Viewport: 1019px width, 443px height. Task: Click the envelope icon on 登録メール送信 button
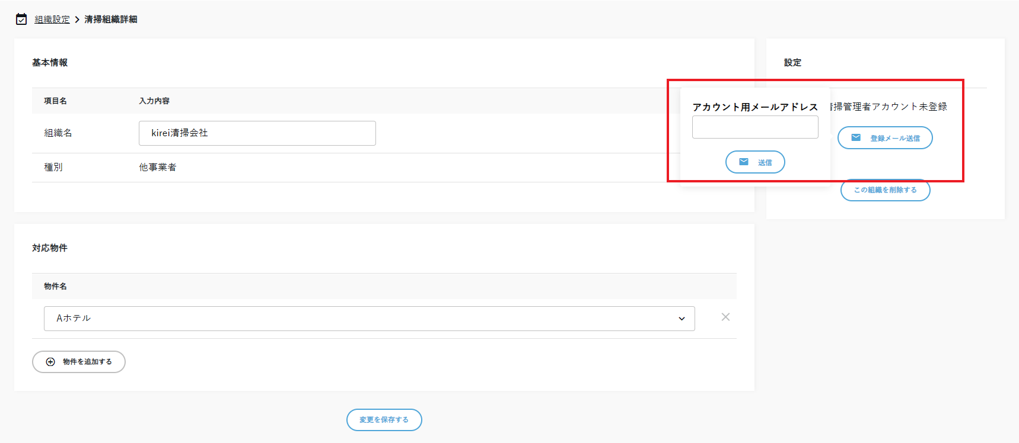click(x=856, y=137)
